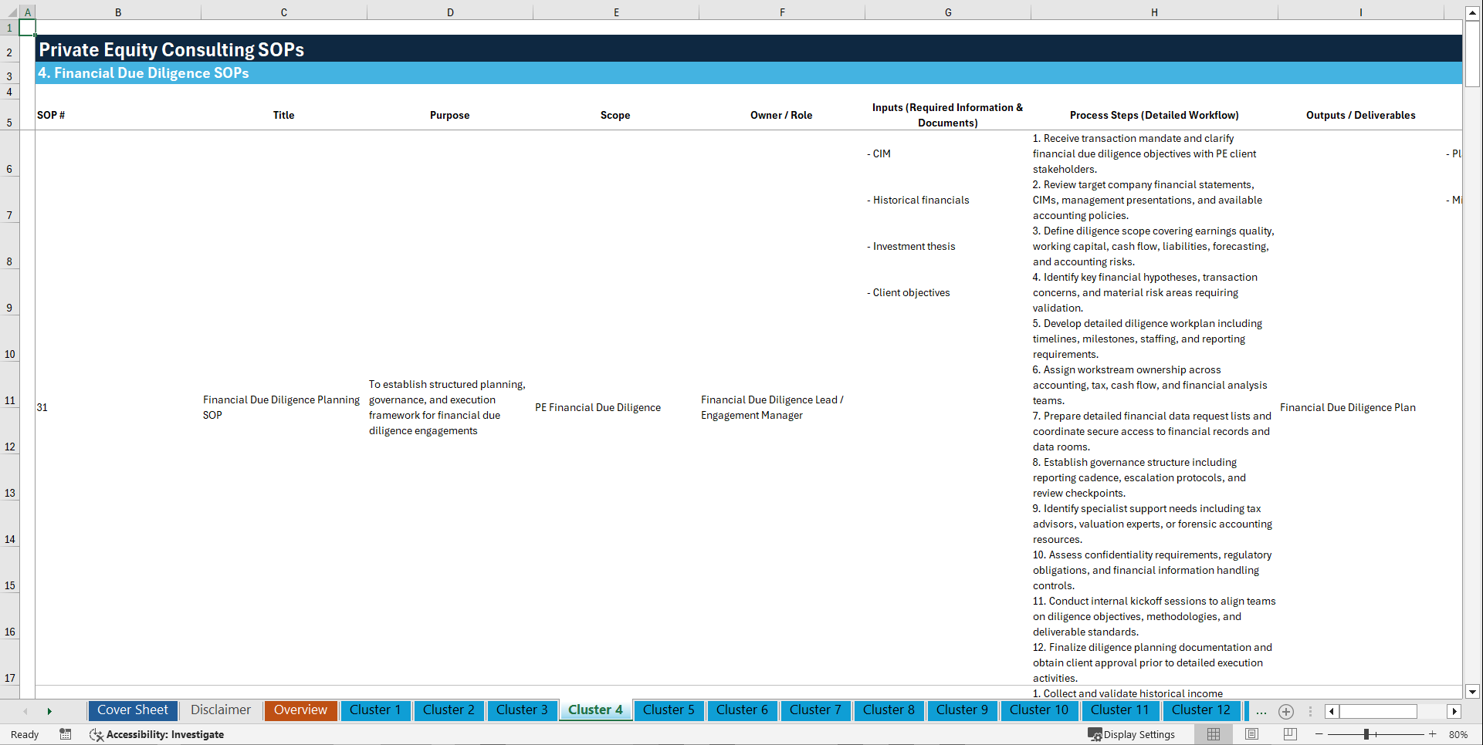Open the Disclaimer sheet tab
The height and width of the screenshot is (745, 1483).
(221, 710)
